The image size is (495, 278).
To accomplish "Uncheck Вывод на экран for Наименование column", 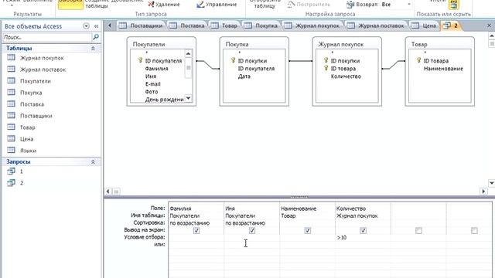I will tap(308, 231).
